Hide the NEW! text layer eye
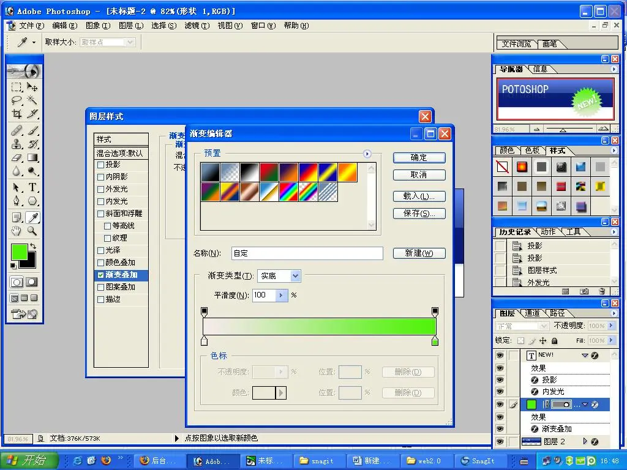The width and height of the screenshot is (627, 470). [500, 355]
